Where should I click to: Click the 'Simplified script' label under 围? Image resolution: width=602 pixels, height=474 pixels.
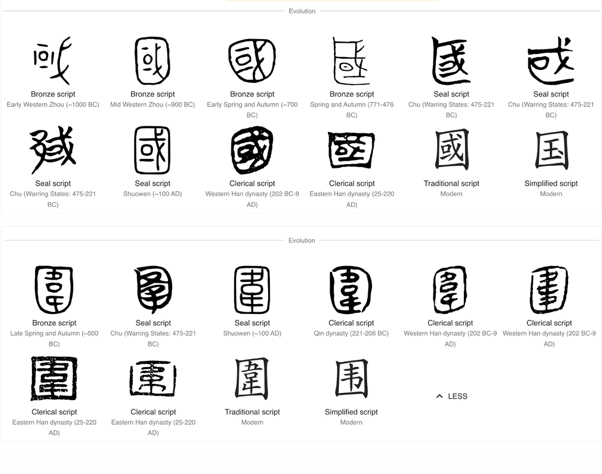(x=351, y=412)
